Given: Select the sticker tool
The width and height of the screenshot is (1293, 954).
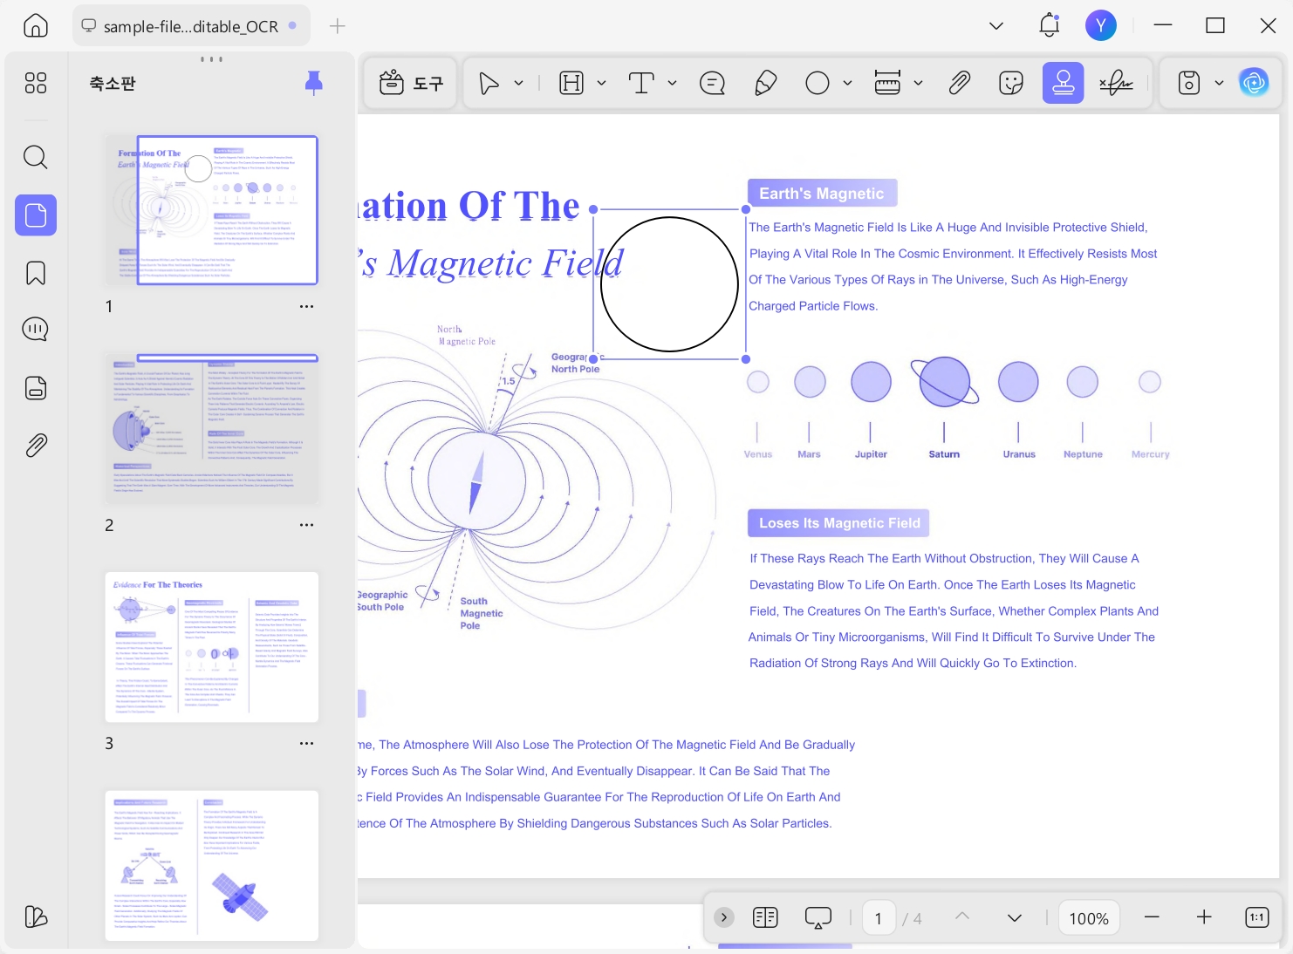Looking at the screenshot, I should pos(1010,83).
